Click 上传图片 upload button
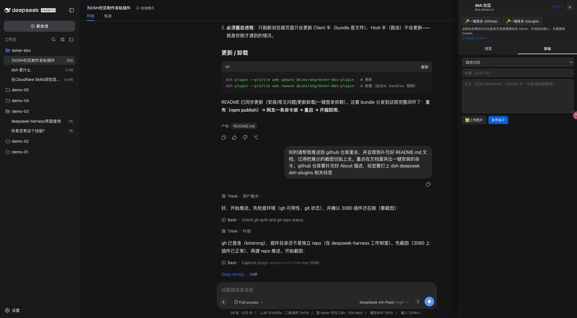 pos(474,120)
